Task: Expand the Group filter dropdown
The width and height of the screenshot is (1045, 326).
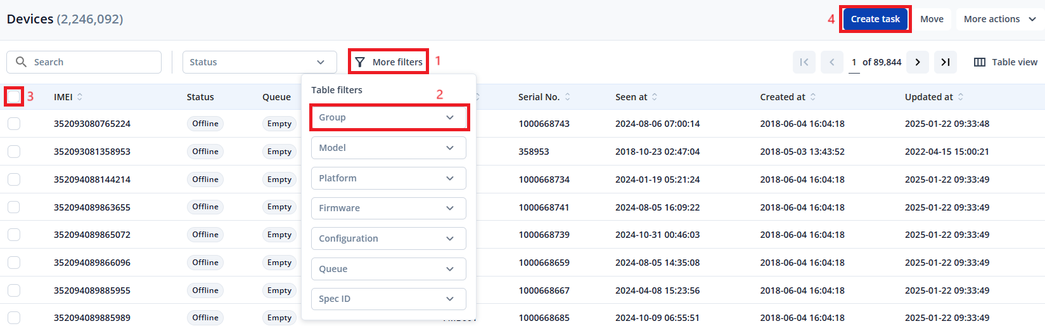Action: point(388,117)
